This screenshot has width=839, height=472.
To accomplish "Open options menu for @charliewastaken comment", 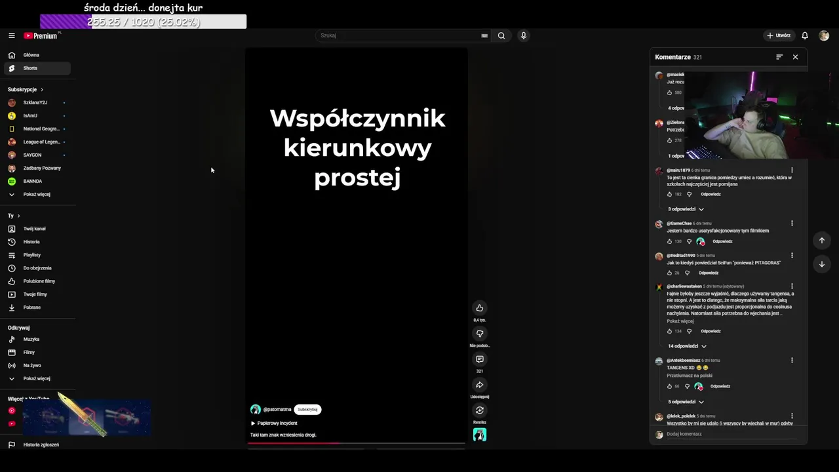I will click(792, 286).
